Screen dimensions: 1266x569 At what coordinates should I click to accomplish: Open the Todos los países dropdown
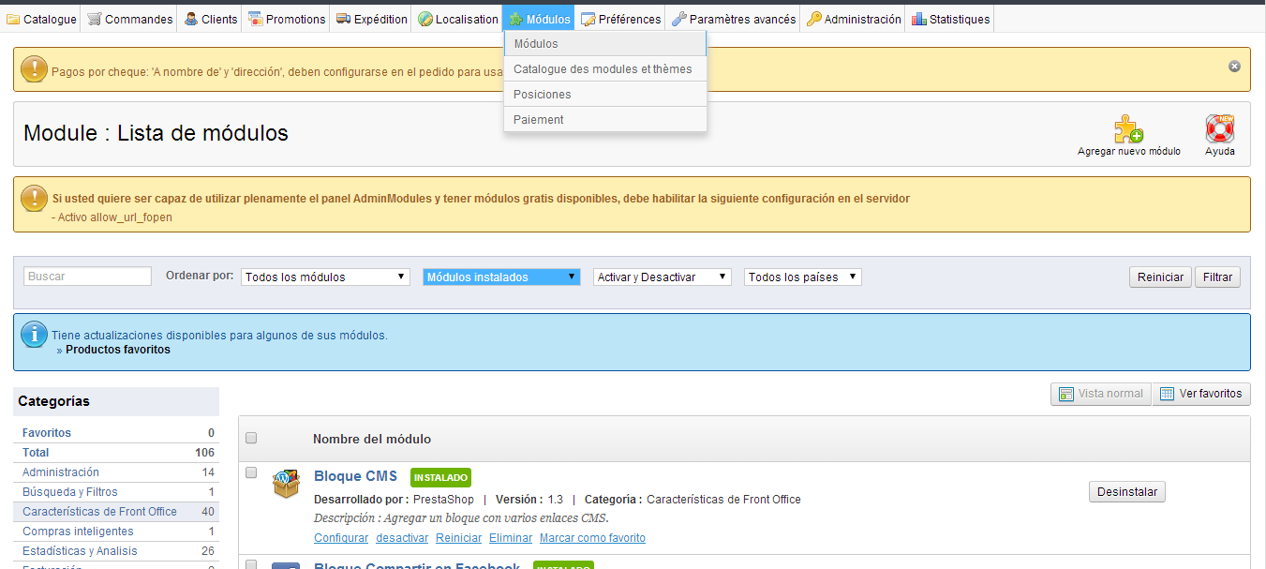tap(803, 277)
